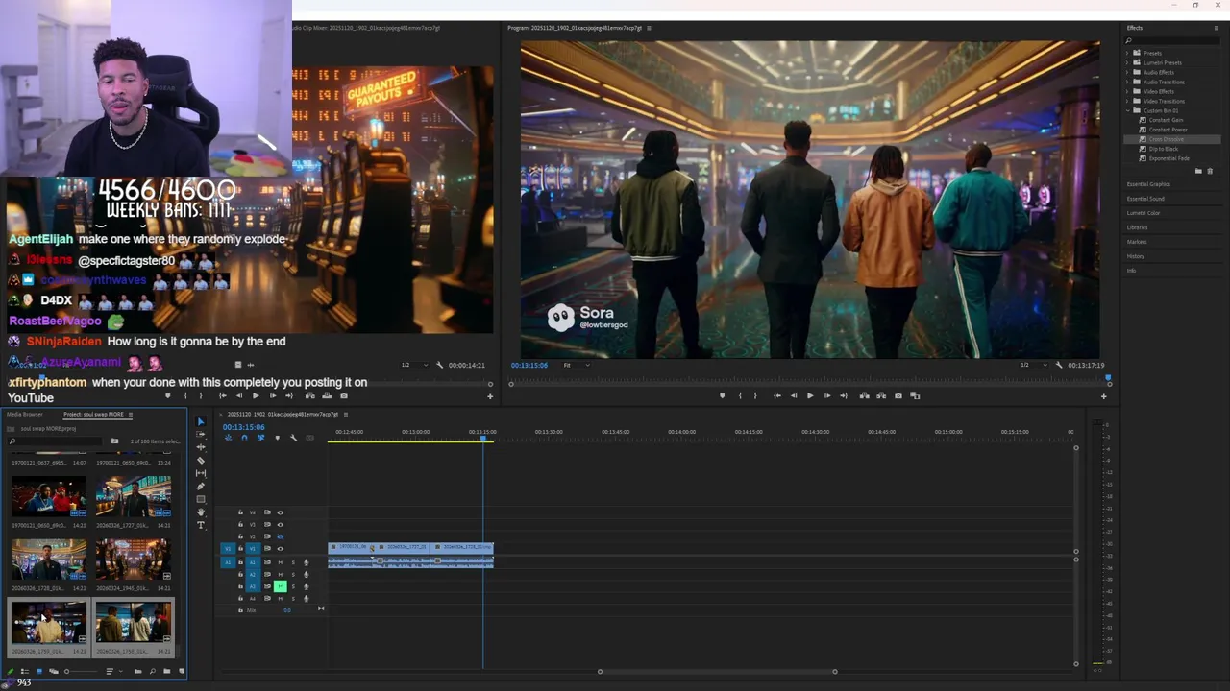The width and height of the screenshot is (1230, 691).
Task: Mute audio track A1
Action: (x=281, y=562)
